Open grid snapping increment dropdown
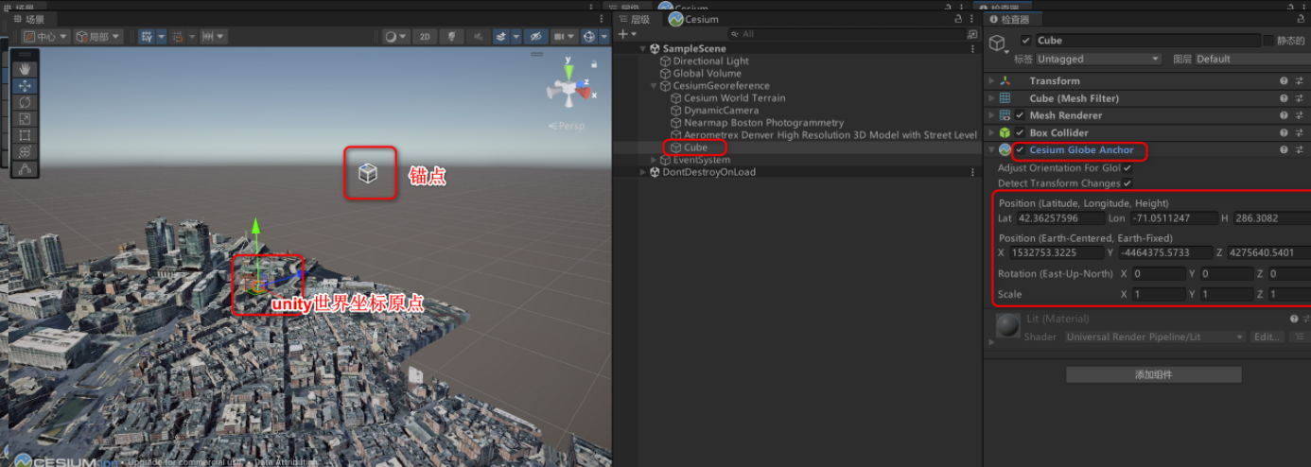 [x=213, y=37]
